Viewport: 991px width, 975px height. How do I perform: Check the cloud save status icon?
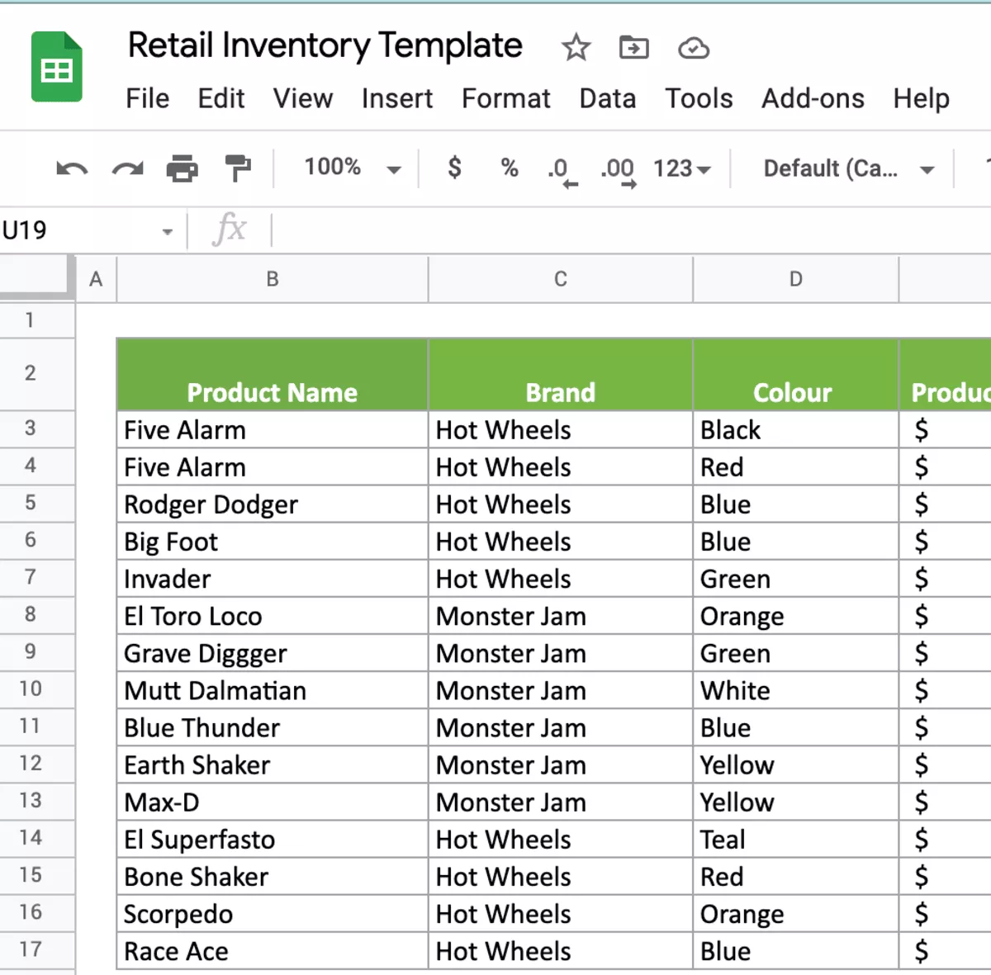(x=694, y=49)
